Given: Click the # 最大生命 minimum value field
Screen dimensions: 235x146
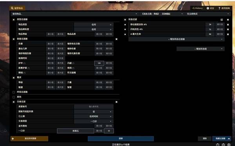Looking at the screenshot, I should [210, 34].
